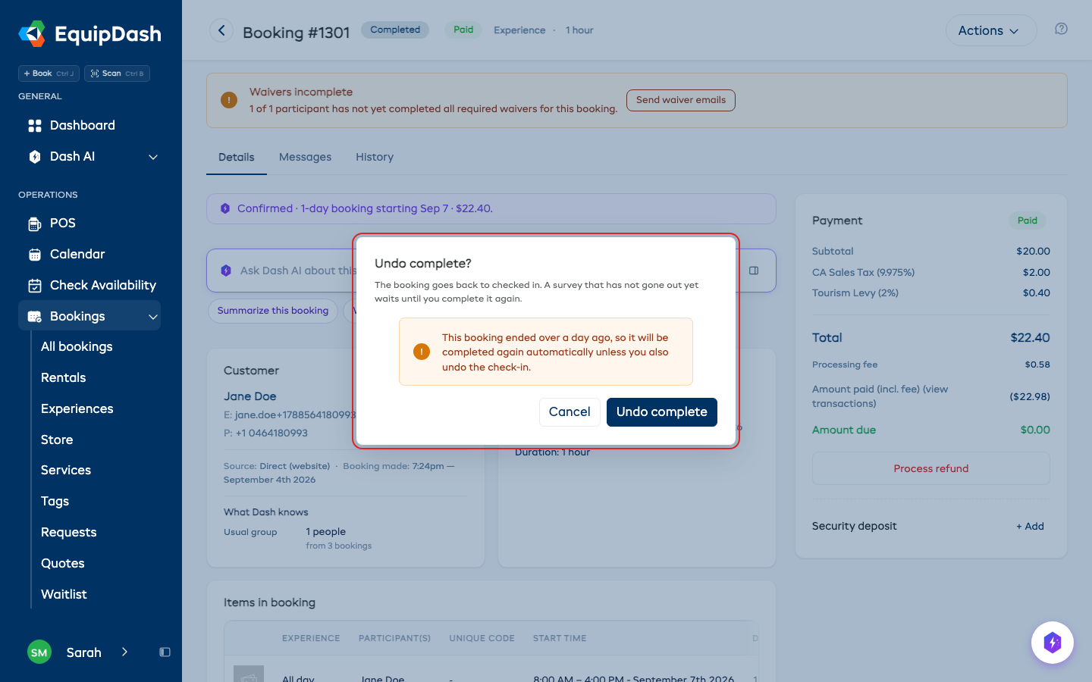This screenshot has height=682, width=1092.
Task: Open Services in the sidebar
Action: pos(66,470)
